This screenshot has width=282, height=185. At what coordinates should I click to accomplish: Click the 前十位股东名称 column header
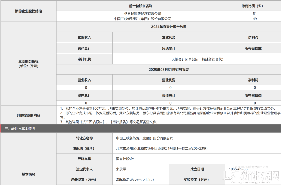tap(141, 6)
